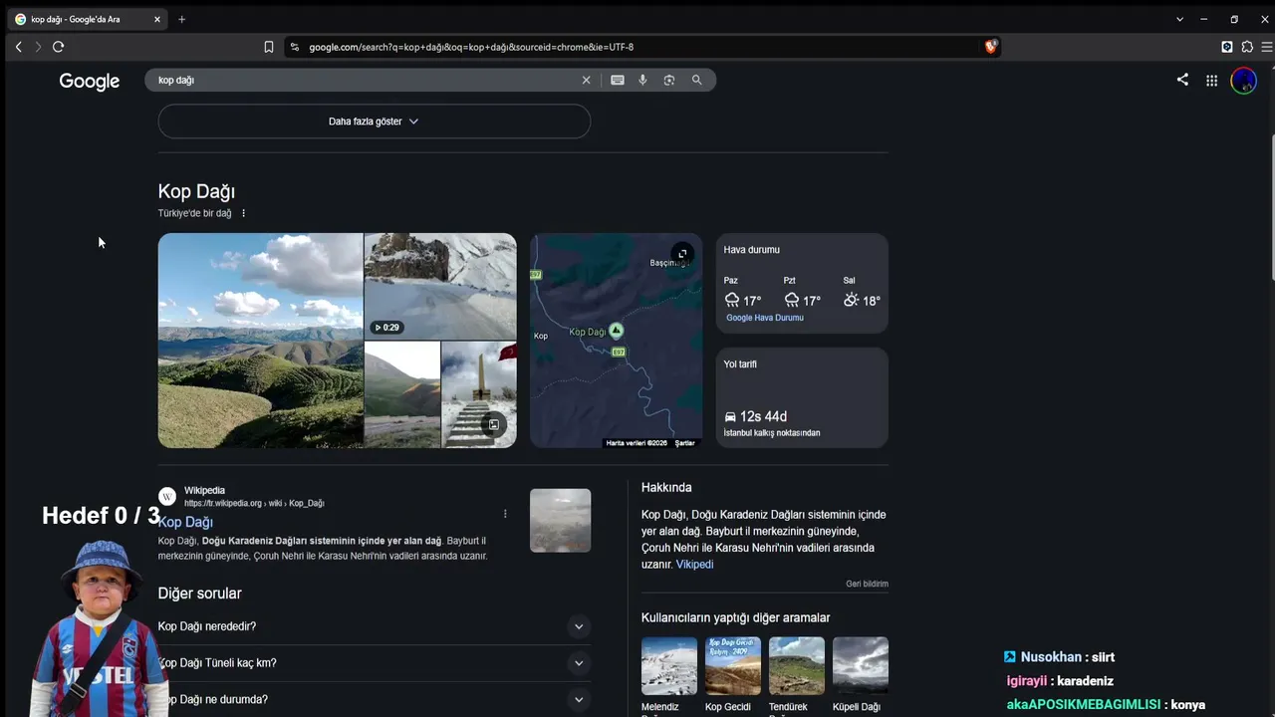Screen dimensions: 1275x717
Task: Go back to the previous page
Action: tap(18, 47)
